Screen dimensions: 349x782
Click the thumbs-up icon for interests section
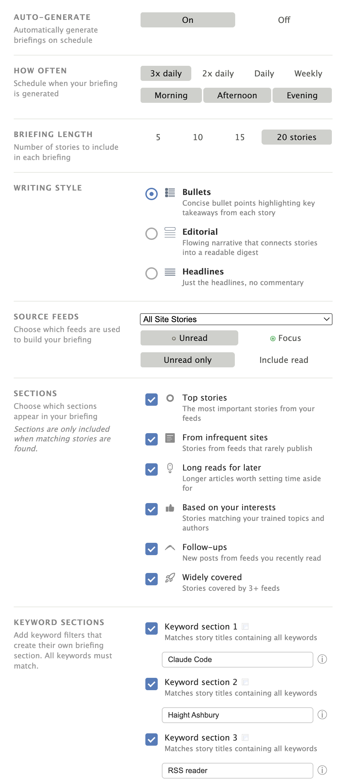click(170, 508)
